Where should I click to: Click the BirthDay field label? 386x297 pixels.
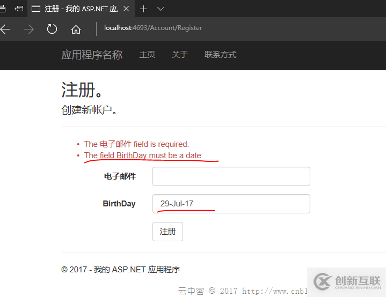click(x=119, y=204)
